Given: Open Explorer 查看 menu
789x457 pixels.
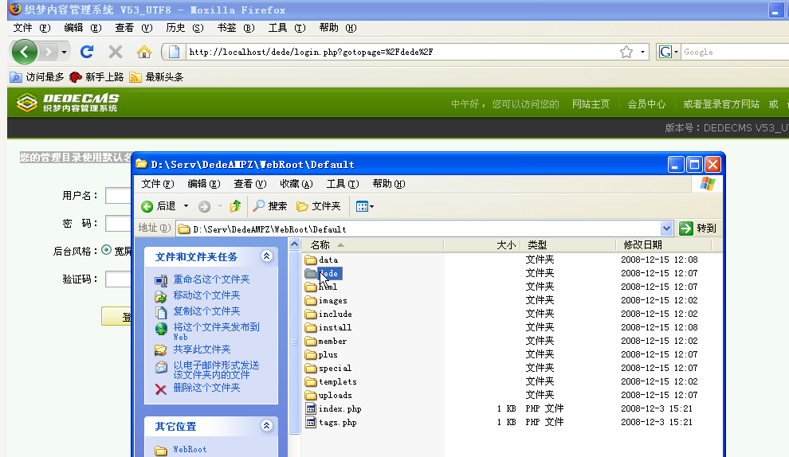Looking at the screenshot, I should [x=250, y=184].
